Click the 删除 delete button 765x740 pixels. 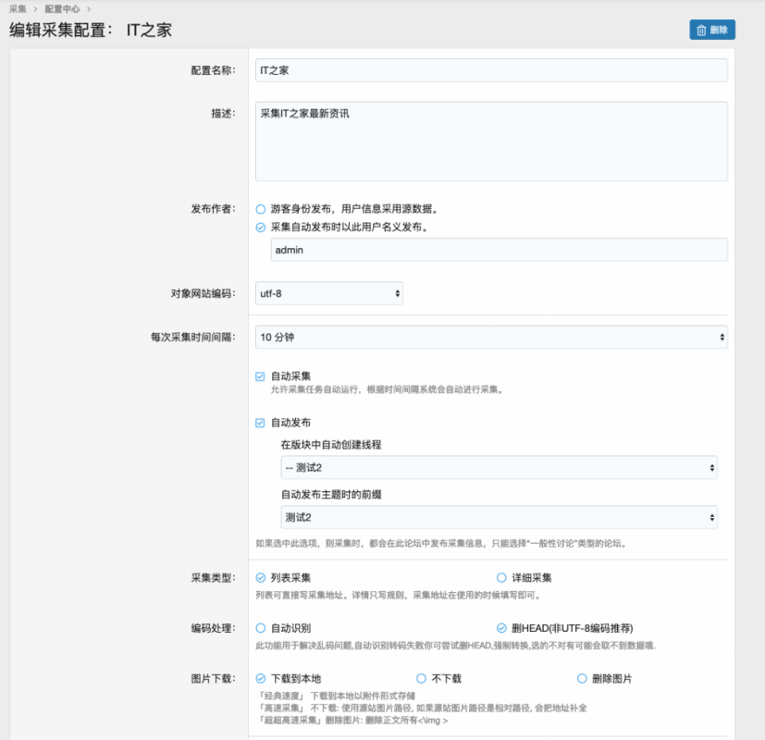pos(711,30)
